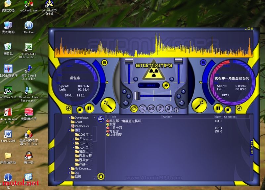Click the yellow disc mixer button
Screen dimensions: 265x190
tap(134, 109)
